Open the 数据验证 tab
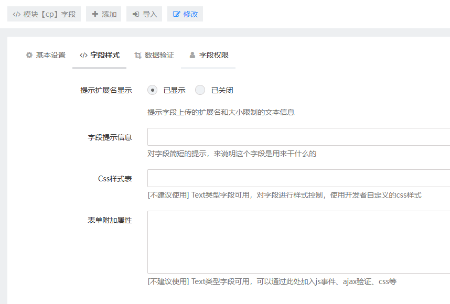The width and height of the screenshot is (450, 304). click(x=159, y=55)
